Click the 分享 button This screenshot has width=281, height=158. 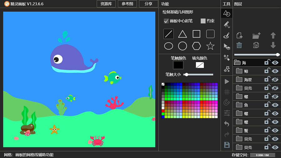148,4
